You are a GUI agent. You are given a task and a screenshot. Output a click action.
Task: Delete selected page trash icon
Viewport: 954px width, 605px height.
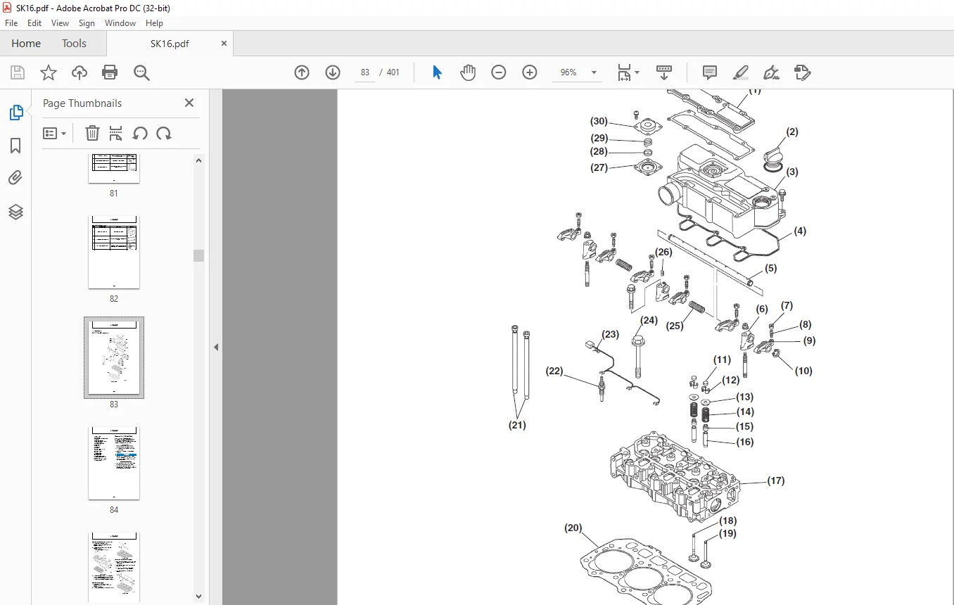click(92, 133)
